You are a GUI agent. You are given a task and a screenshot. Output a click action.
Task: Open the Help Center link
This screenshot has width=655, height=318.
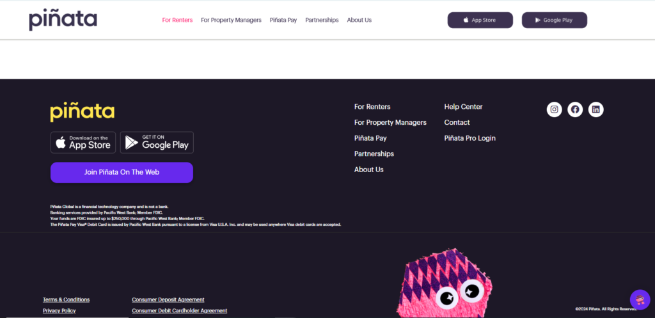point(463,107)
